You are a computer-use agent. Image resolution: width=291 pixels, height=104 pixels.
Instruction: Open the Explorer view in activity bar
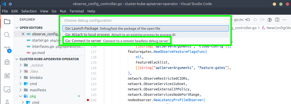coord(7,21)
